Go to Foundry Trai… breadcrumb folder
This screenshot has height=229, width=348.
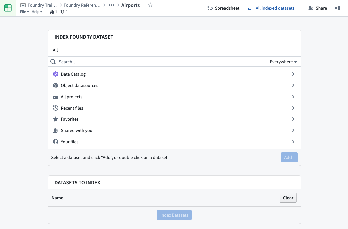click(x=42, y=5)
